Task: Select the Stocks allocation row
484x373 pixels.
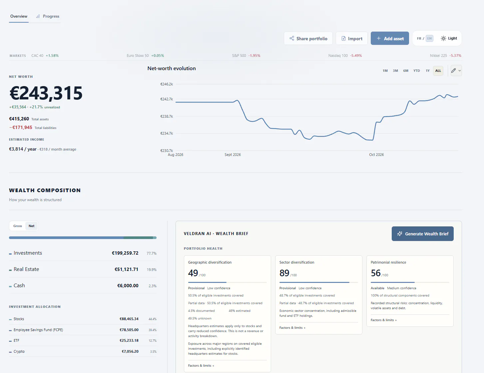Action: tap(83, 319)
